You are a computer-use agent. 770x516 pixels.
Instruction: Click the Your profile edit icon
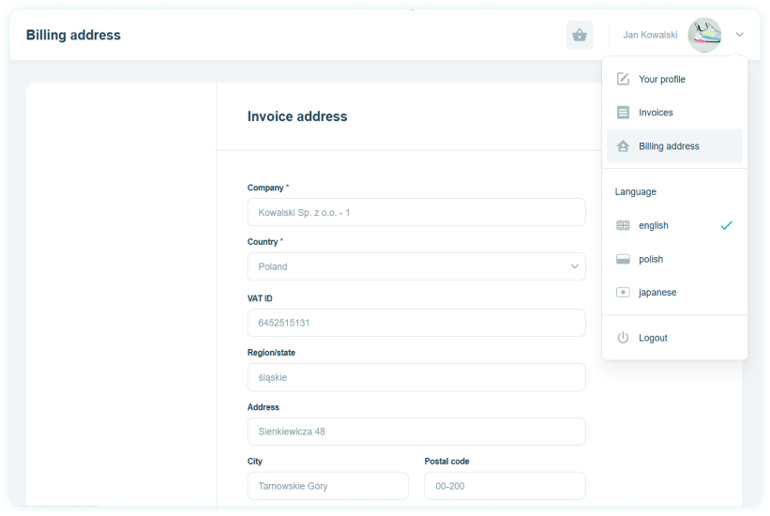pyautogui.click(x=623, y=79)
